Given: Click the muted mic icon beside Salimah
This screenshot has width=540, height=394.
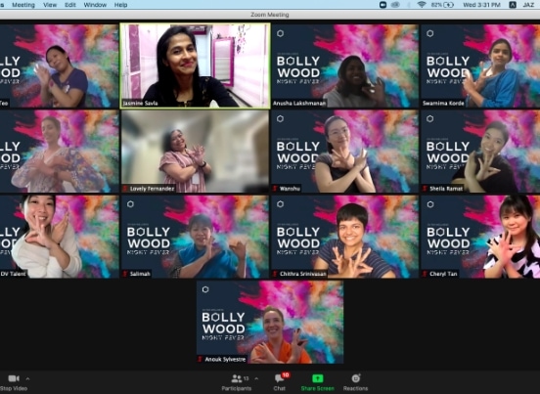Looking at the screenshot, I should tap(125, 274).
